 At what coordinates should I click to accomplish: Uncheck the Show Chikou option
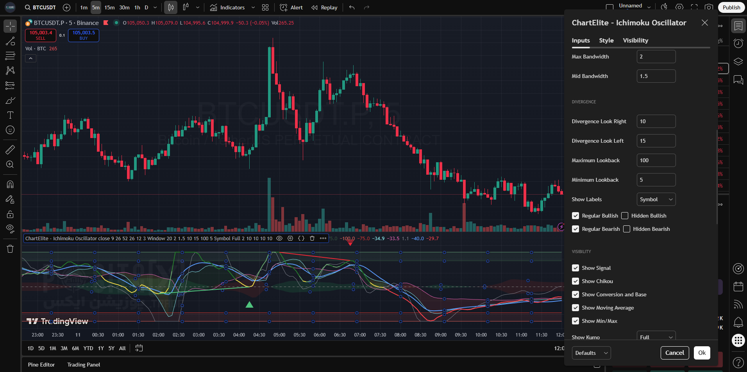click(575, 281)
